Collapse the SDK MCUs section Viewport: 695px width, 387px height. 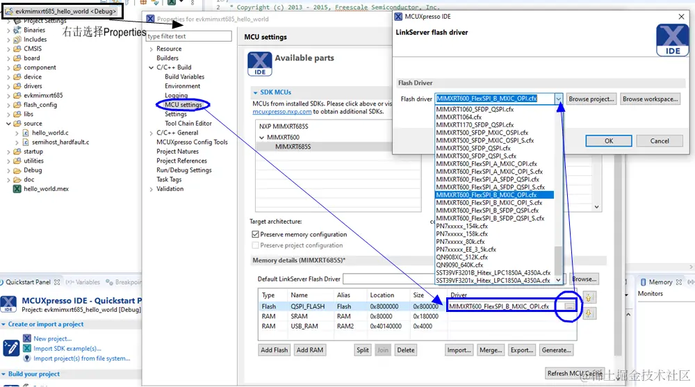point(255,92)
